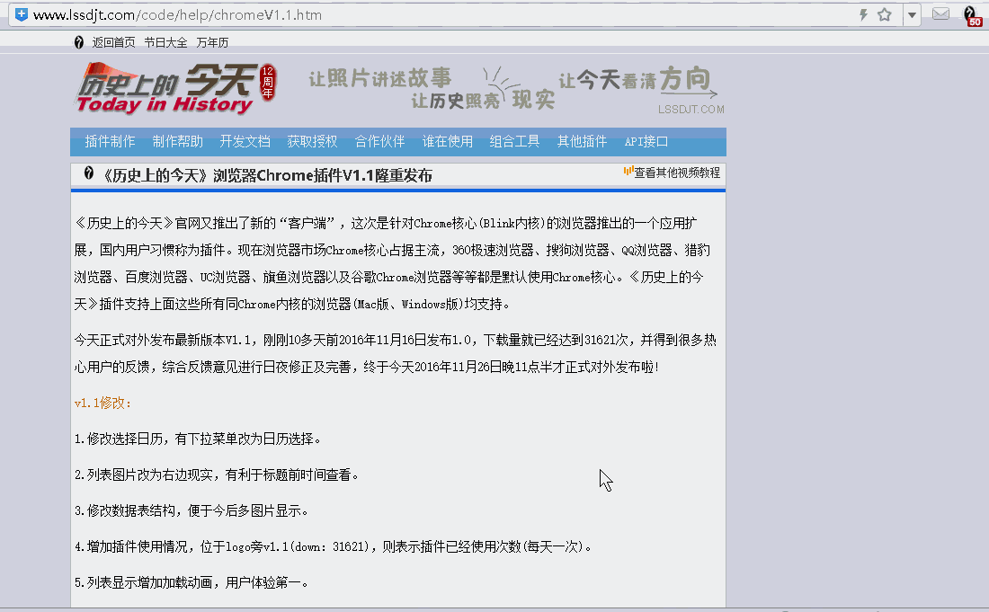Click the line 4.增加插件使用情况
Screen dimensions: 989x612
point(333,546)
